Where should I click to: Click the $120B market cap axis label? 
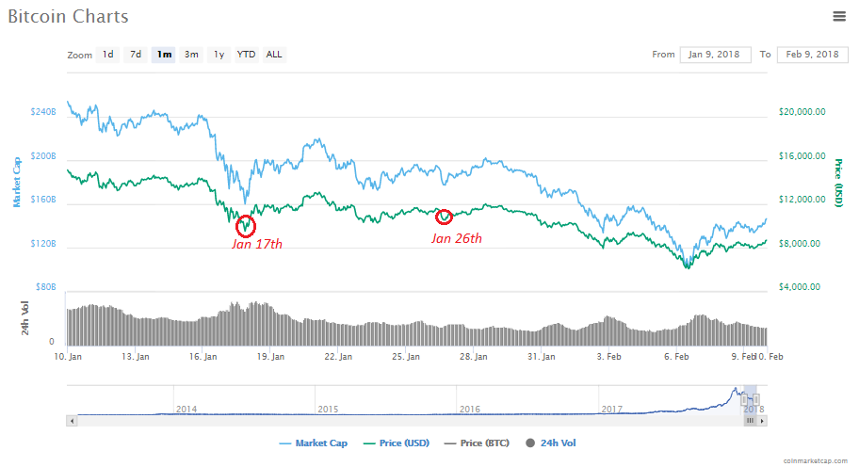click(x=43, y=244)
